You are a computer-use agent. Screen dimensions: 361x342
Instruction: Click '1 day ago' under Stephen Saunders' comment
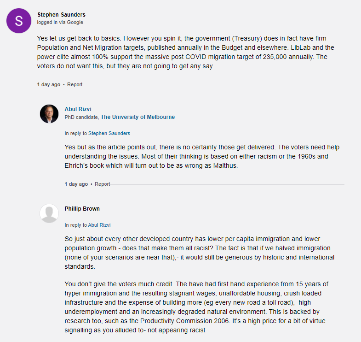pos(49,85)
